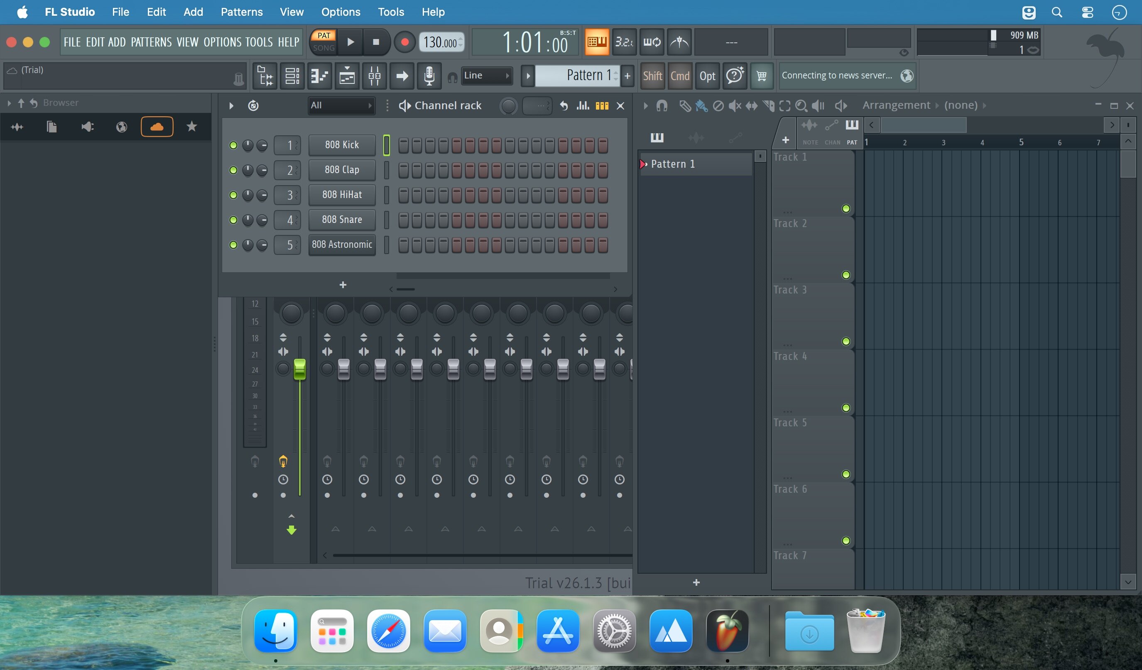Screen dimensions: 1142x670
Task: Open the ADD menu in FL toolbar
Action: 116,42
